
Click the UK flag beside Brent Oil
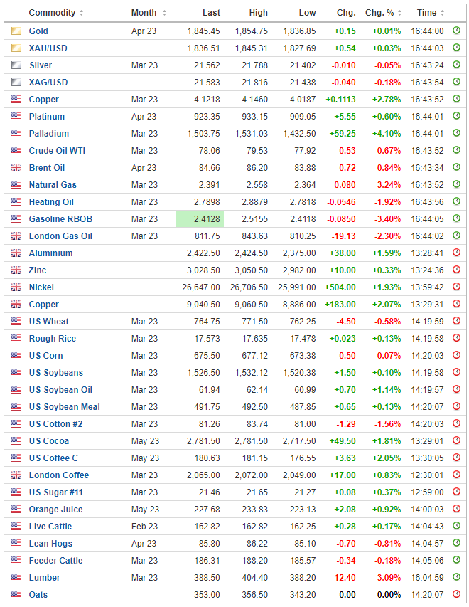point(16,168)
